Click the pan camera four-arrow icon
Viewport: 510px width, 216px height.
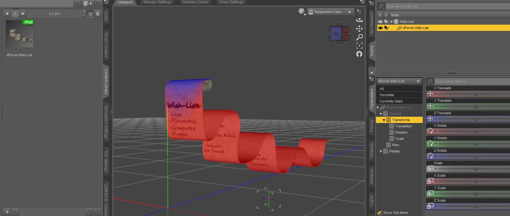point(359,29)
